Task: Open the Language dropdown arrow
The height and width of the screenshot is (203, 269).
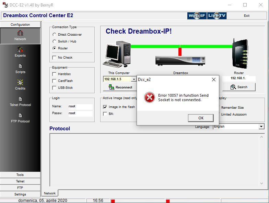Action: 261,127
